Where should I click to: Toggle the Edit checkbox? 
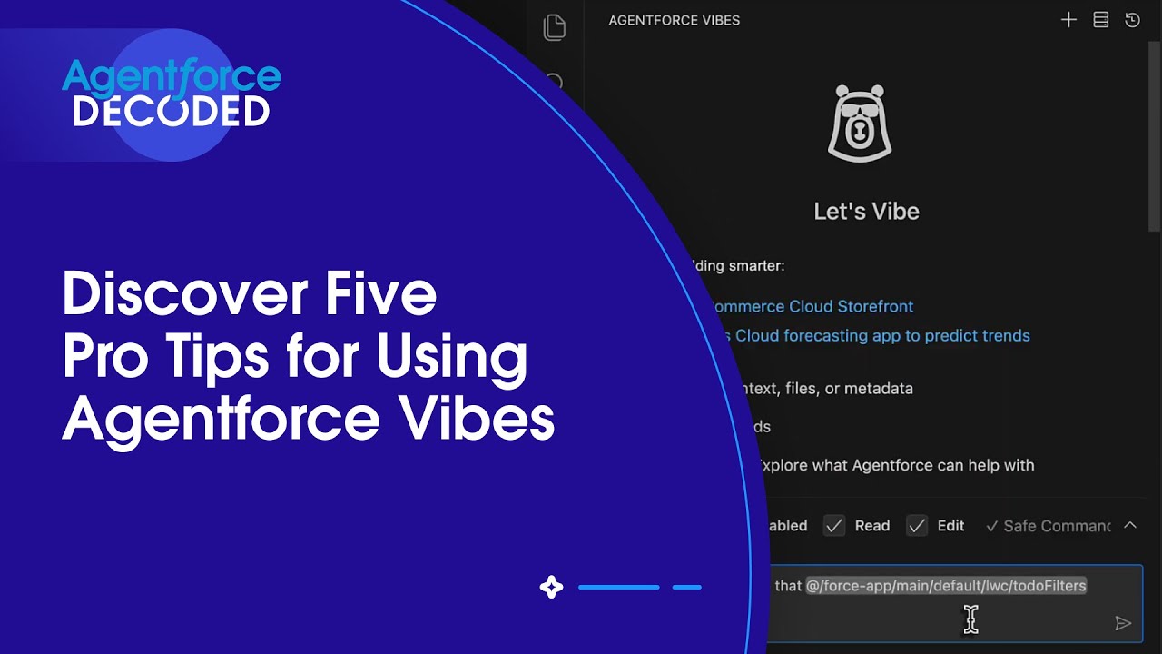click(917, 525)
